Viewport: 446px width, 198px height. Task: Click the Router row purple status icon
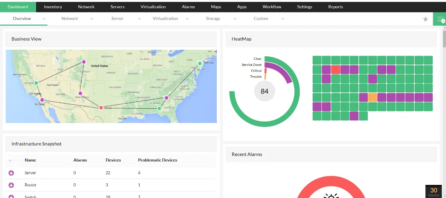11,185
